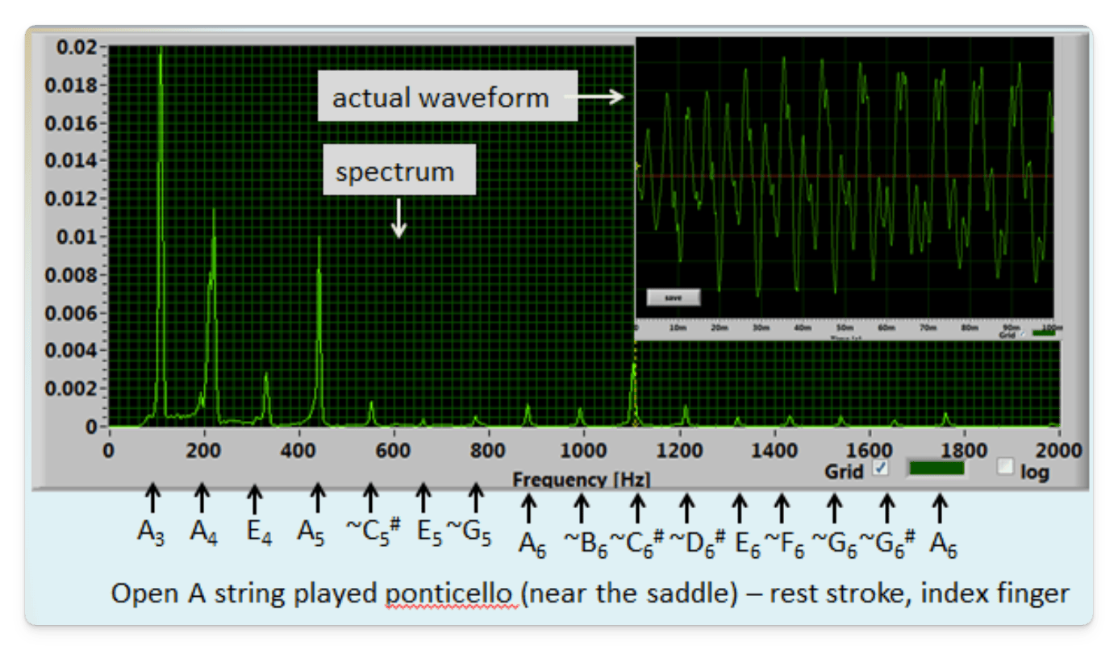Click the arrow above the A5 label
This screenshot has height=650, width=1118.
pos(317,498)
